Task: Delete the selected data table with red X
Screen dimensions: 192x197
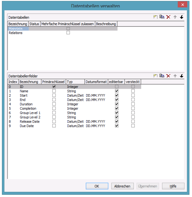Action: point(168,17)
